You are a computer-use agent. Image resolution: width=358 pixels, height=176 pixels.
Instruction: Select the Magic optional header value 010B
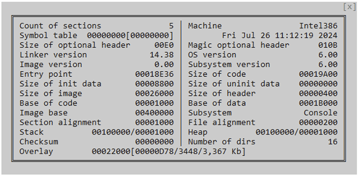[328, 45]
